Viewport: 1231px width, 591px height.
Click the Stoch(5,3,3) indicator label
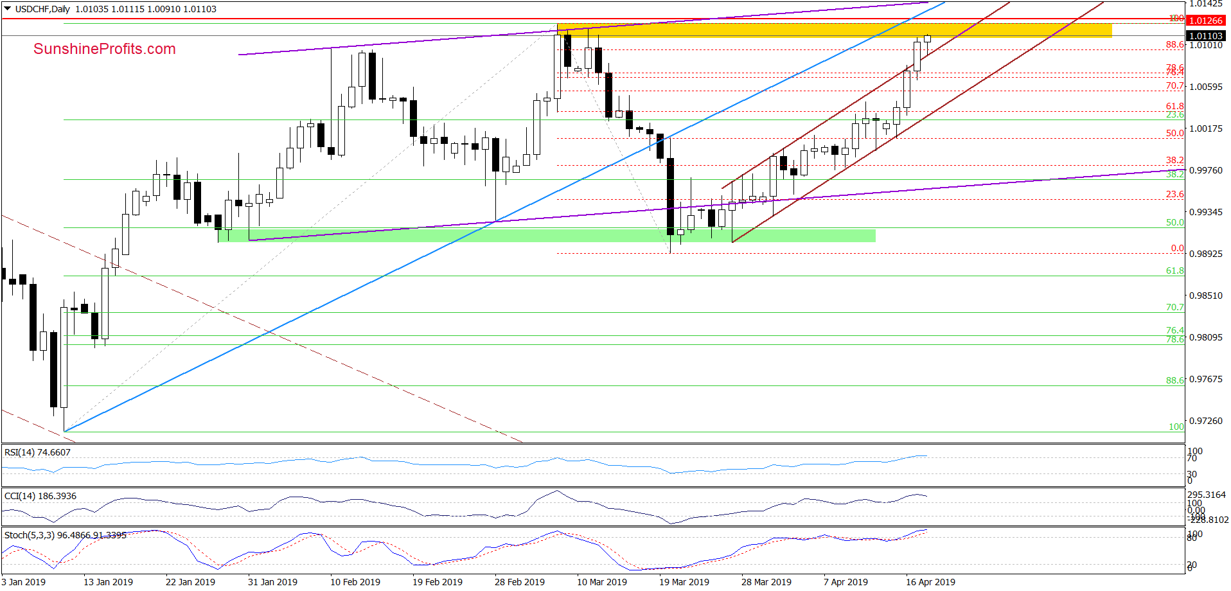[65, 535]
